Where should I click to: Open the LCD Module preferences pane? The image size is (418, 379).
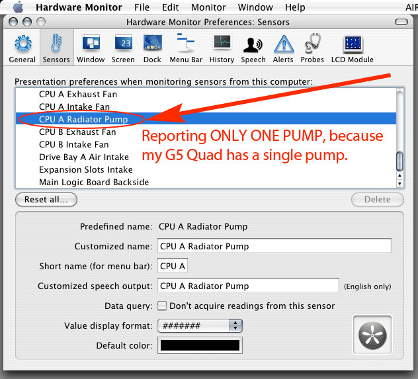point(353,49)
